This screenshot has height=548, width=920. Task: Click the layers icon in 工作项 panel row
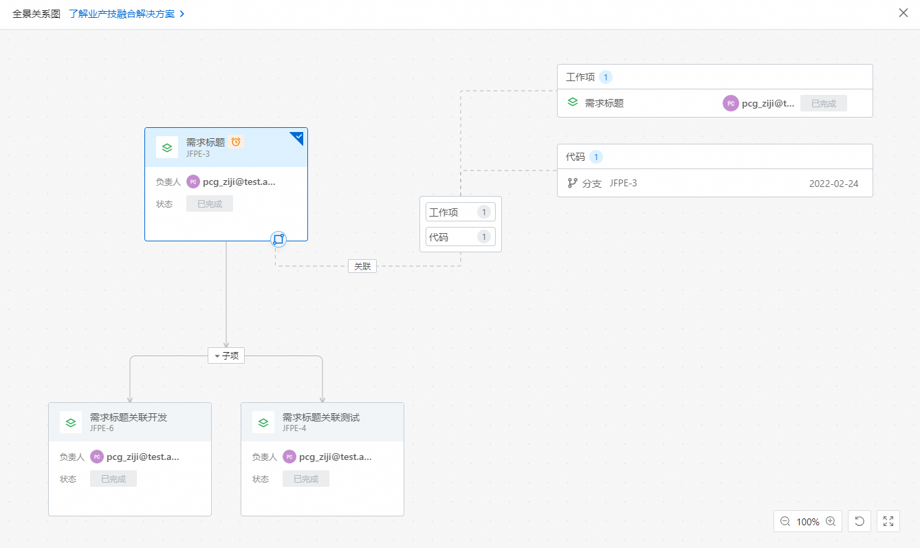tap(573, 102)
